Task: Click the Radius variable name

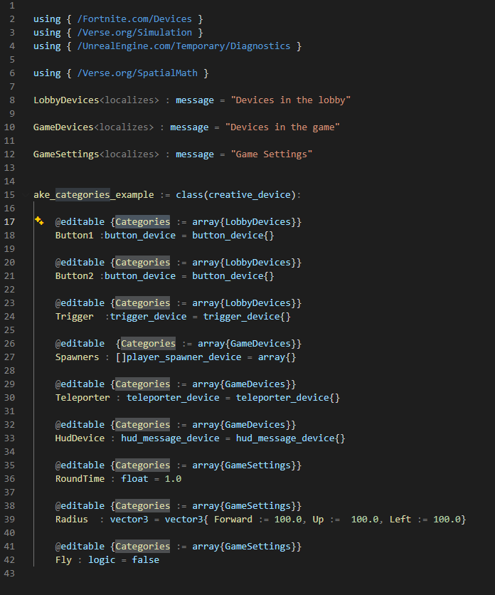Action: [72, 520]
